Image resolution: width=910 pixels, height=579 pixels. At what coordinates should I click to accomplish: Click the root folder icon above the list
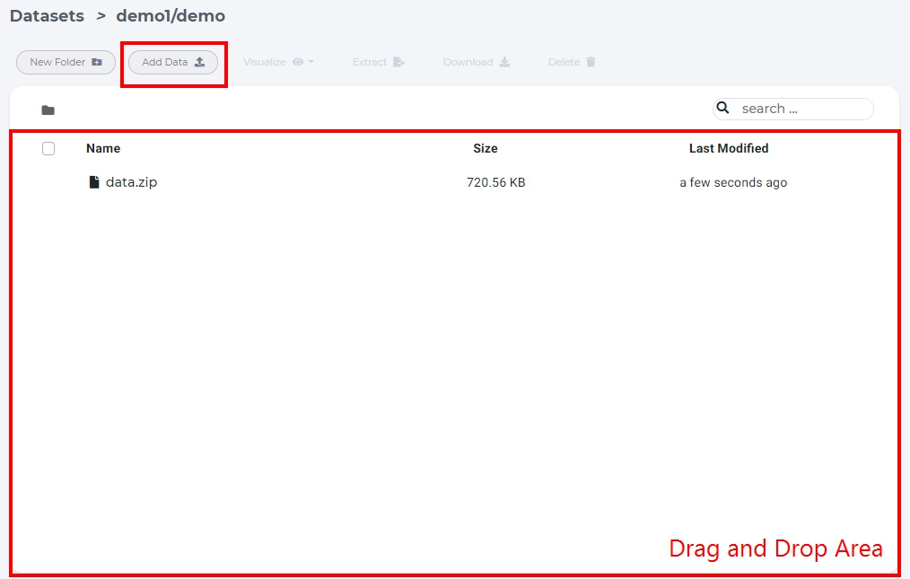pyautogui.click(x=48, y=110)
